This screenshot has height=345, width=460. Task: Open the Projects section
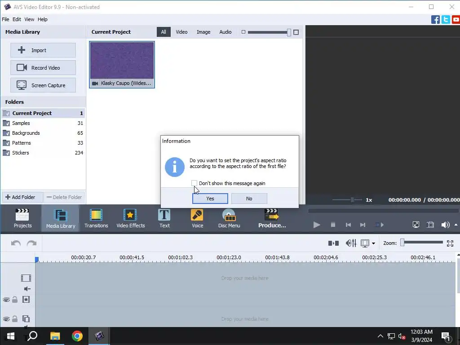22,218
